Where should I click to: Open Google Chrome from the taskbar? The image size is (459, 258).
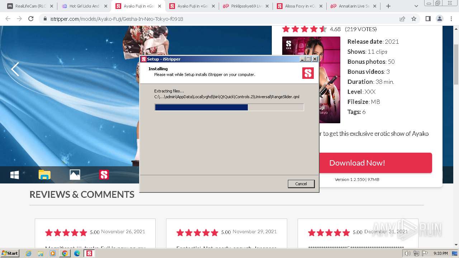point(65,253)
